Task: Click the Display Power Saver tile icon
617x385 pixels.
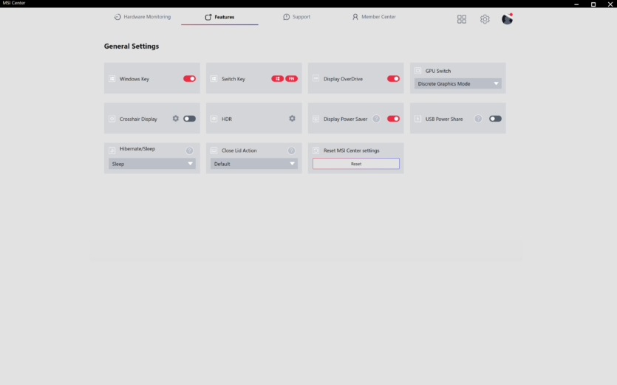Action: [316, 119]
